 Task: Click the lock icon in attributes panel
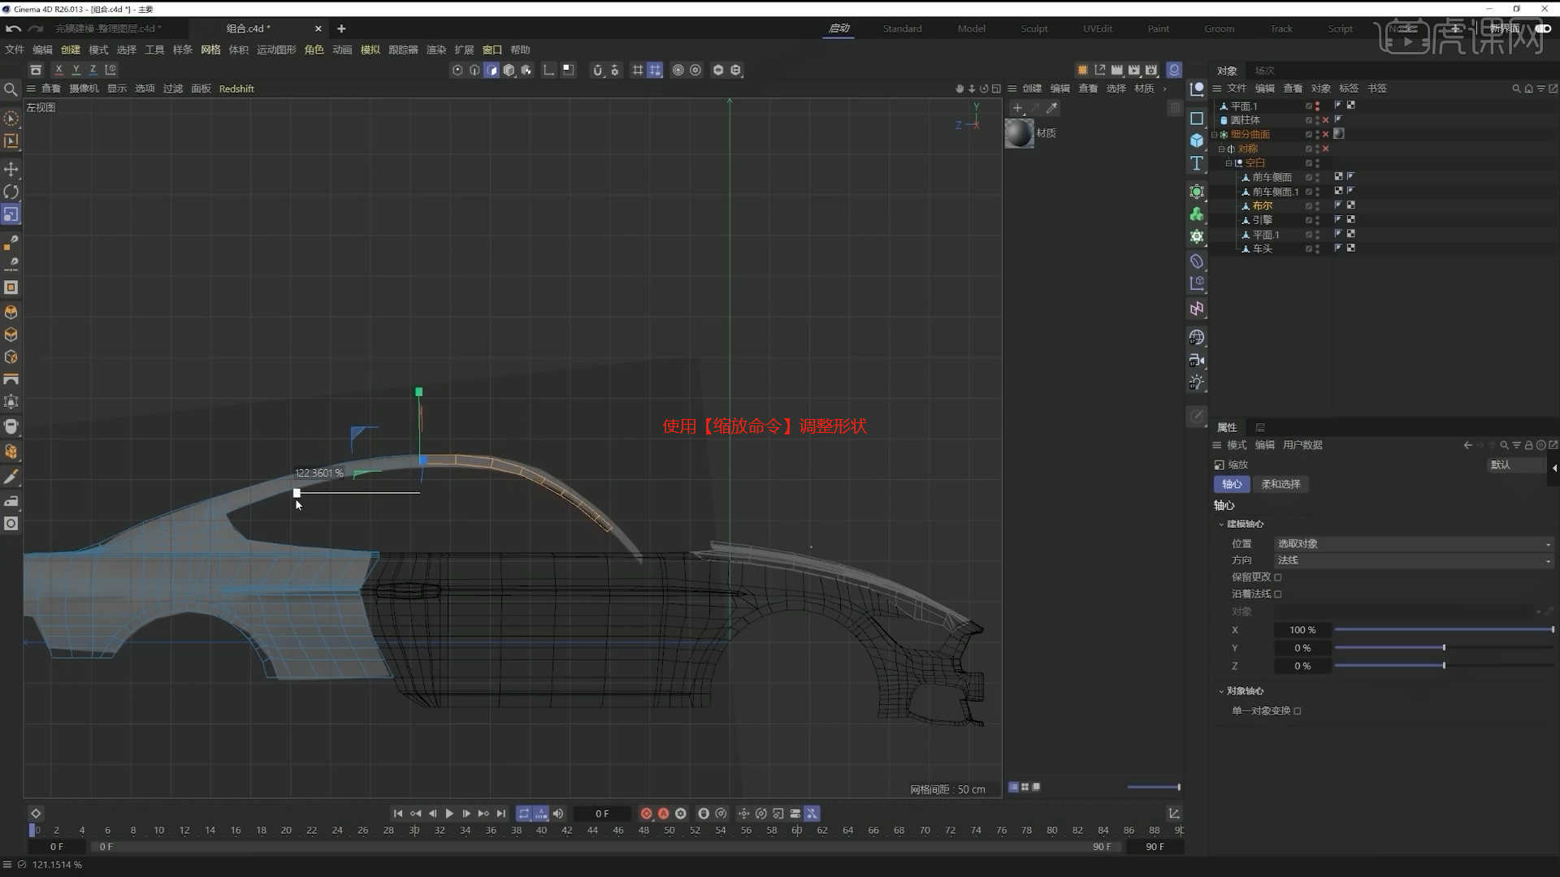point(1528,445)
